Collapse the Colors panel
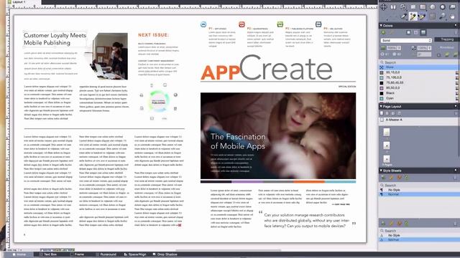 pos(381,26)
